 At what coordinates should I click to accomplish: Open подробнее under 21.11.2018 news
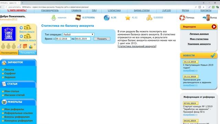(190, 85)
